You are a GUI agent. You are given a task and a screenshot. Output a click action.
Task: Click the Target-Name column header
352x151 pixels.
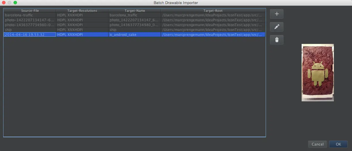tap(135, 11)
